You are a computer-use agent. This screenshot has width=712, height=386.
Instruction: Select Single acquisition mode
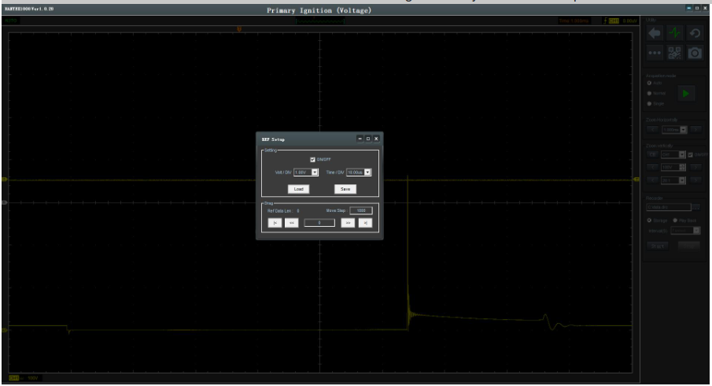pyautogui.click(x=649, y=104)
